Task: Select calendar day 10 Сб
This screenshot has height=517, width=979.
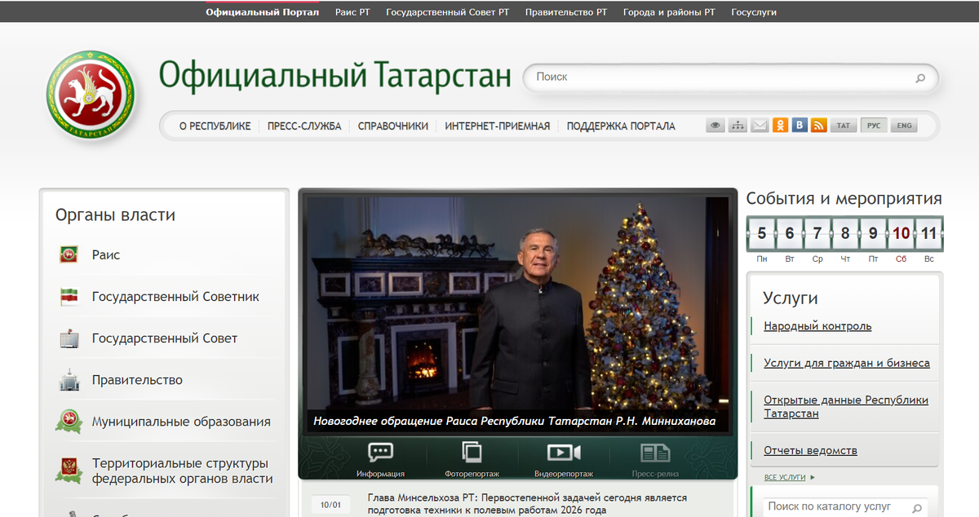Action: (901, 234)
